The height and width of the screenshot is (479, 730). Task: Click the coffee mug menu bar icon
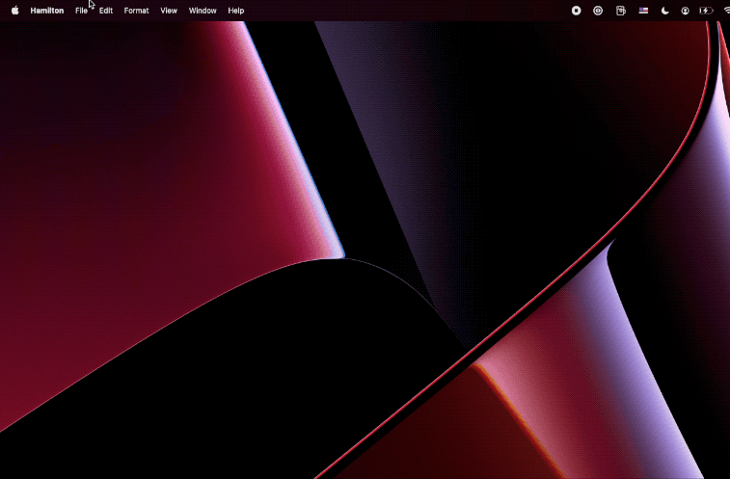click(621, 11)
